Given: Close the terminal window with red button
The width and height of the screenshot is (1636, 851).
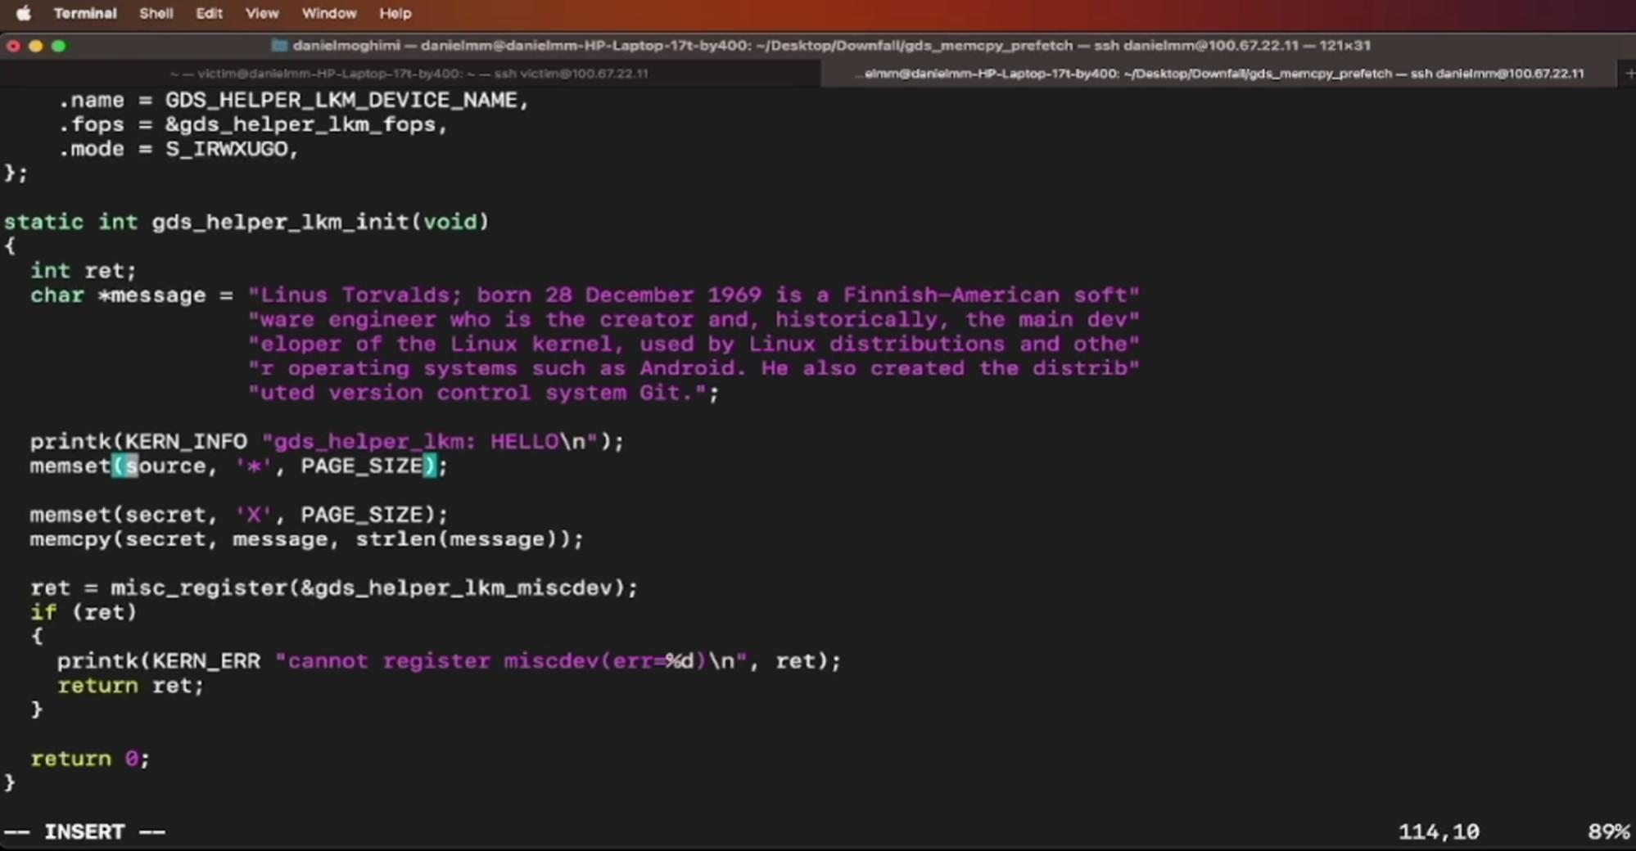Looking at the screenshot, I should tap(13, 46).
